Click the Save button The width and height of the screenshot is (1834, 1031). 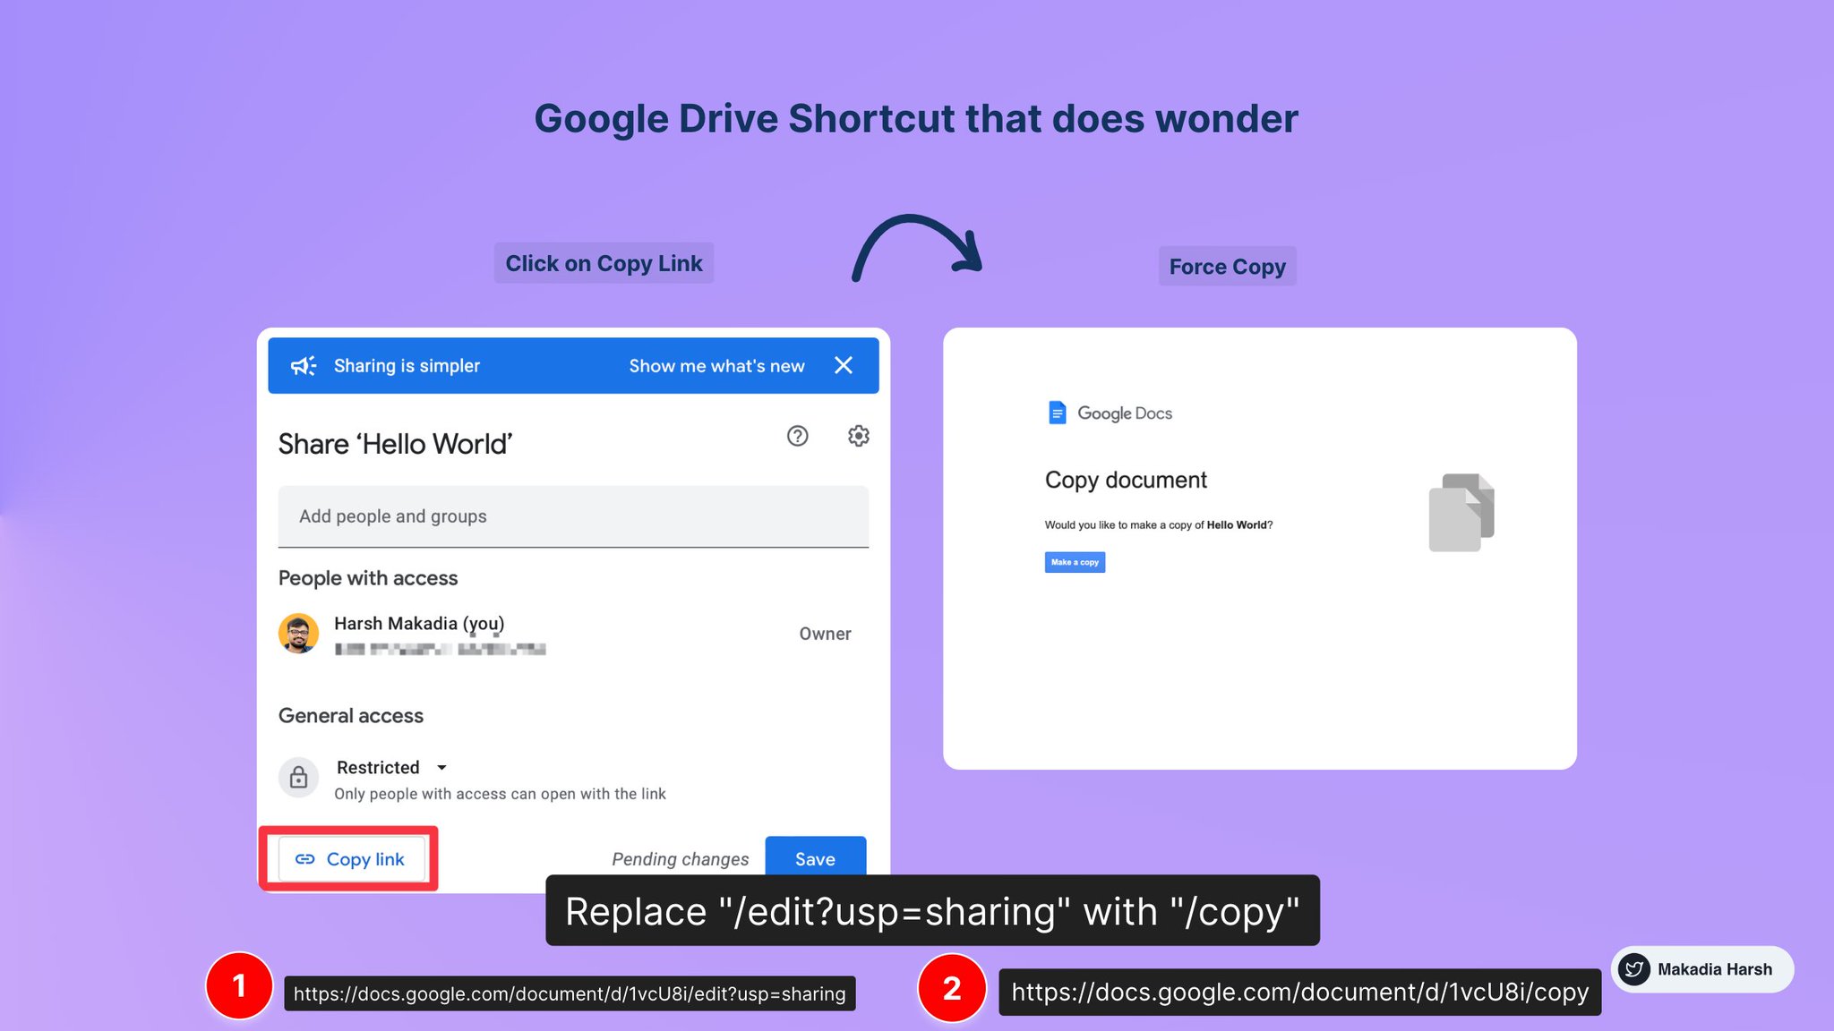tap(815, 859)
